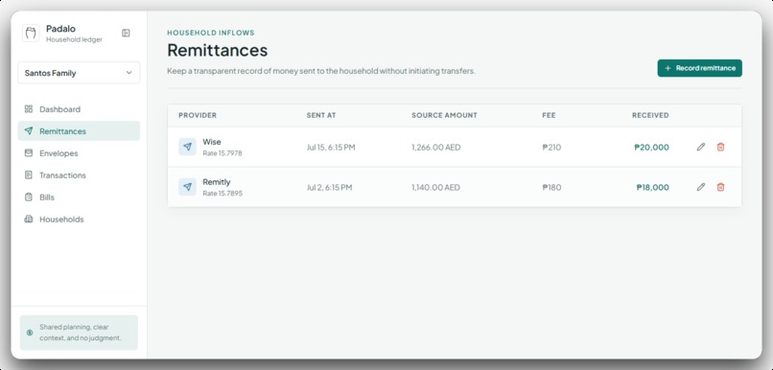
Task: Click the ₱18,000 received amount
Action: (653, 187)
